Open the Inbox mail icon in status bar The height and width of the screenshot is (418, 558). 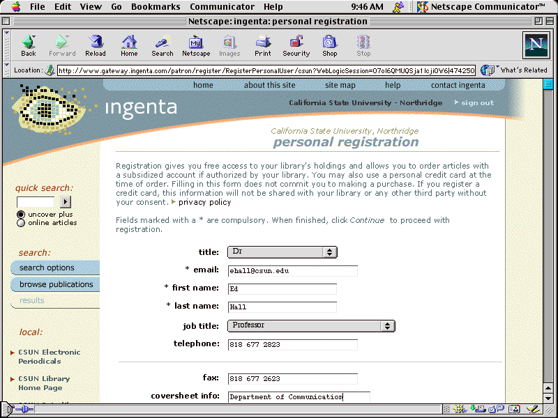478,409
